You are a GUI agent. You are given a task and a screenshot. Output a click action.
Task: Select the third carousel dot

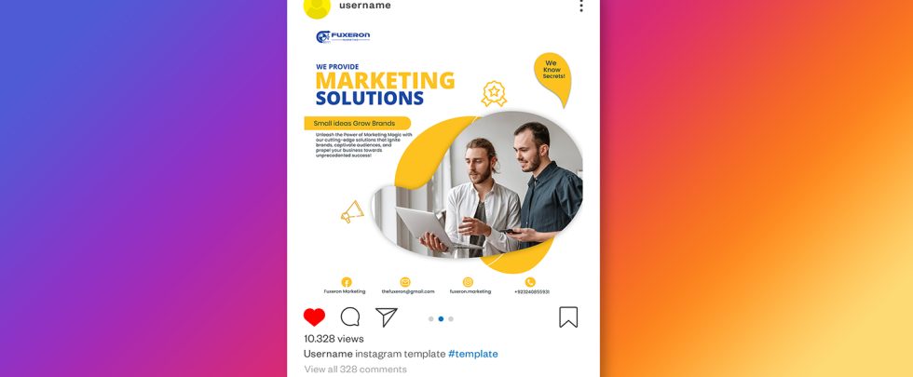[x=451, y=318]
